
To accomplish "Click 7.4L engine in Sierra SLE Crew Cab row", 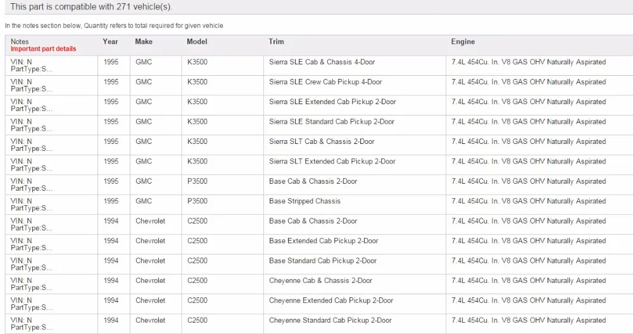I will point(529,82).
